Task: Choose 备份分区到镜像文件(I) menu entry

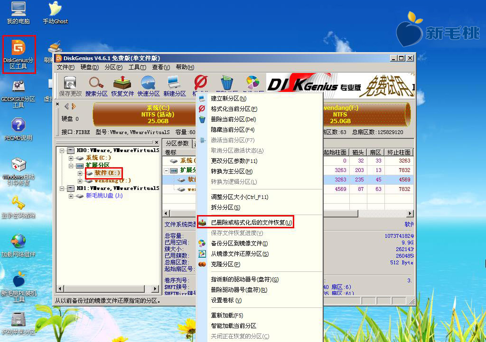Action: pyautogui.click(x=260, y=243)
